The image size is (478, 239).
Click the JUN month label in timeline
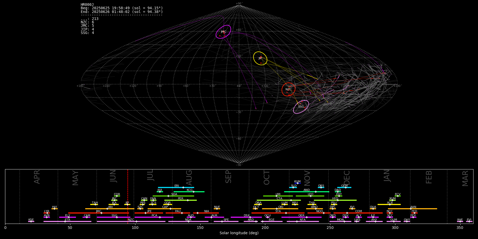[113, 176]
